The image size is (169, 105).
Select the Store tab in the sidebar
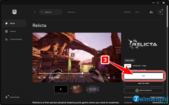point(14,23)
